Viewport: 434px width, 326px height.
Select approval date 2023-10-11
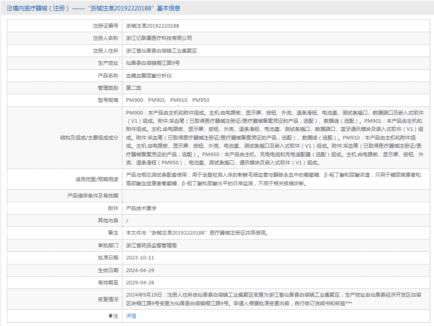click(140, 258)
